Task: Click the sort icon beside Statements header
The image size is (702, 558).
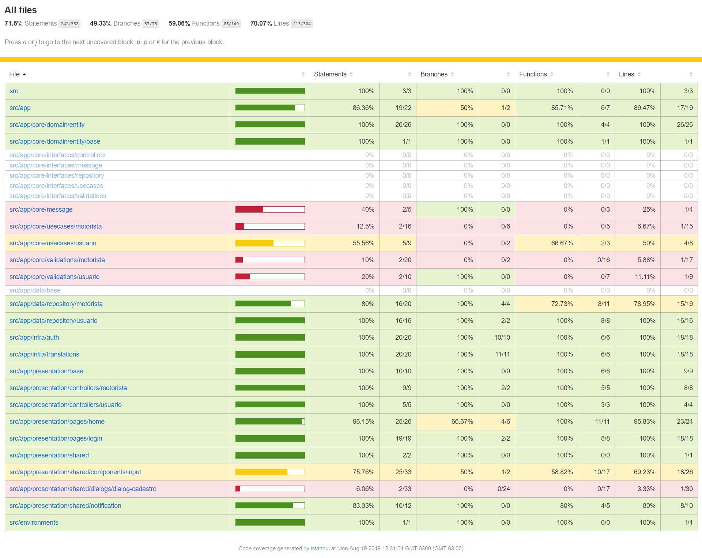Action: pyautogui.click(x=351, y=74)
